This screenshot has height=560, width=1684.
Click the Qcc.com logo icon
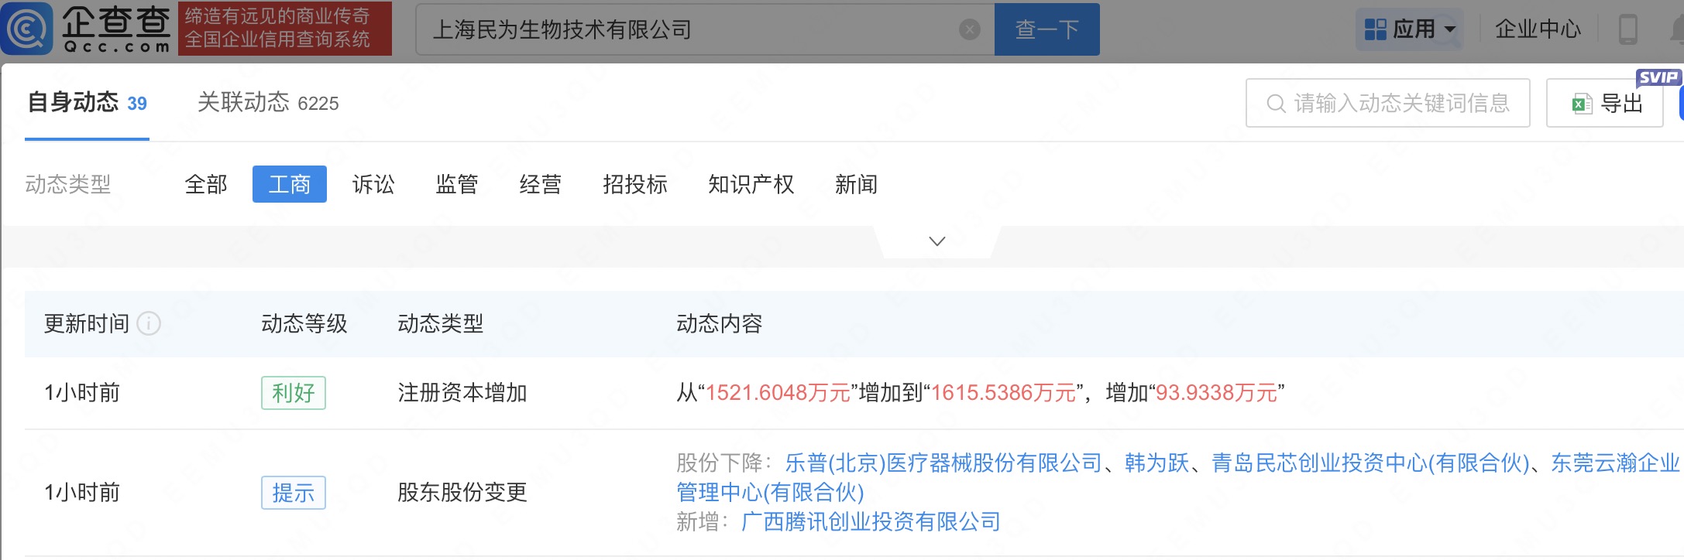coord(28,29)
